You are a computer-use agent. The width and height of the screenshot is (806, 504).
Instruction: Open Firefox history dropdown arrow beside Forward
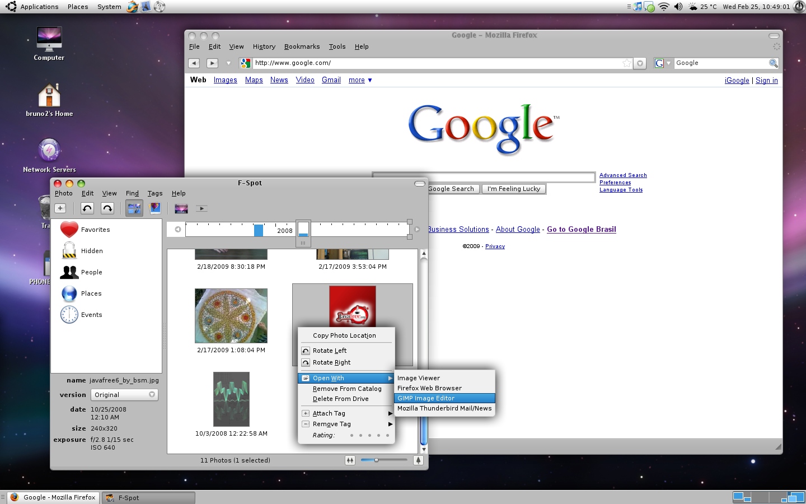click(228, 63)
